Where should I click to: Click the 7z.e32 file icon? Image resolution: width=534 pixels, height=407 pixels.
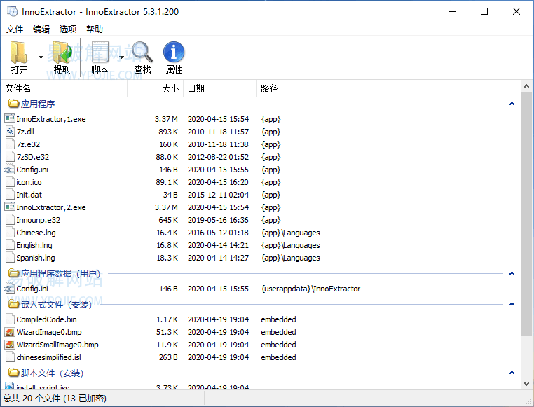[x=11, y=144]
